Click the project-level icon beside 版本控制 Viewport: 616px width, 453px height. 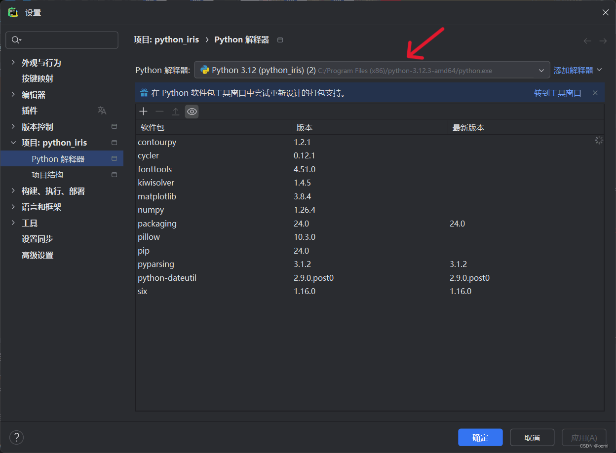[x=115, y=127]
